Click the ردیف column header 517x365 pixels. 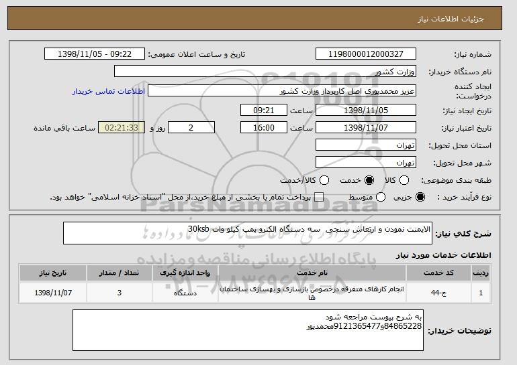point(481,273)
